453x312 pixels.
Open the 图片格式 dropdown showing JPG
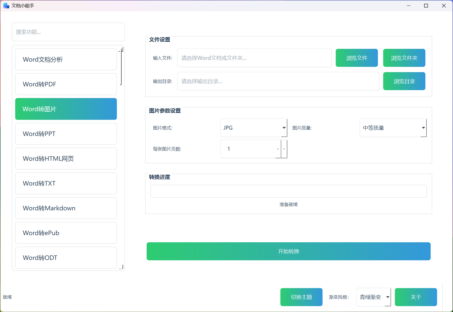[x=253, y=128]
